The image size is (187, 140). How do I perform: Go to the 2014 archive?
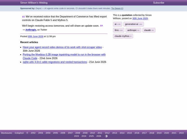(122, 133)
